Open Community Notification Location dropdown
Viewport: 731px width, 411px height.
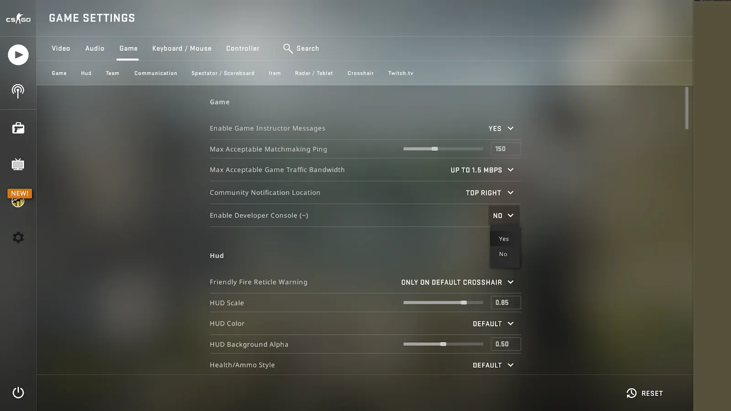[490, 193]
